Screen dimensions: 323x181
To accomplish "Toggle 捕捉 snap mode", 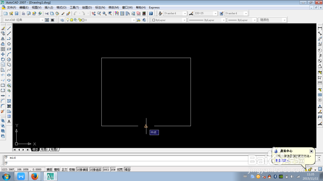I will point(49,169).
